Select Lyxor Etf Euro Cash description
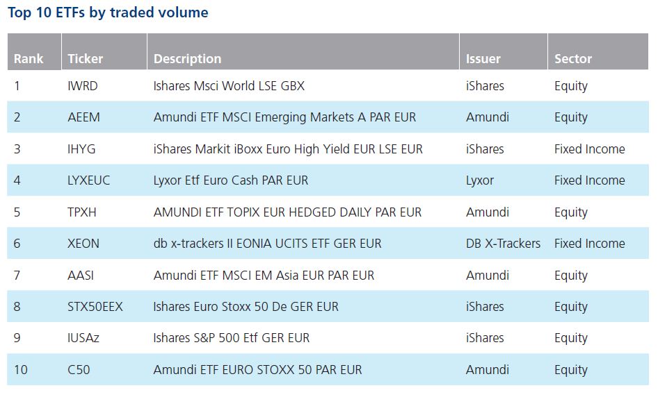 coord(231,180)
